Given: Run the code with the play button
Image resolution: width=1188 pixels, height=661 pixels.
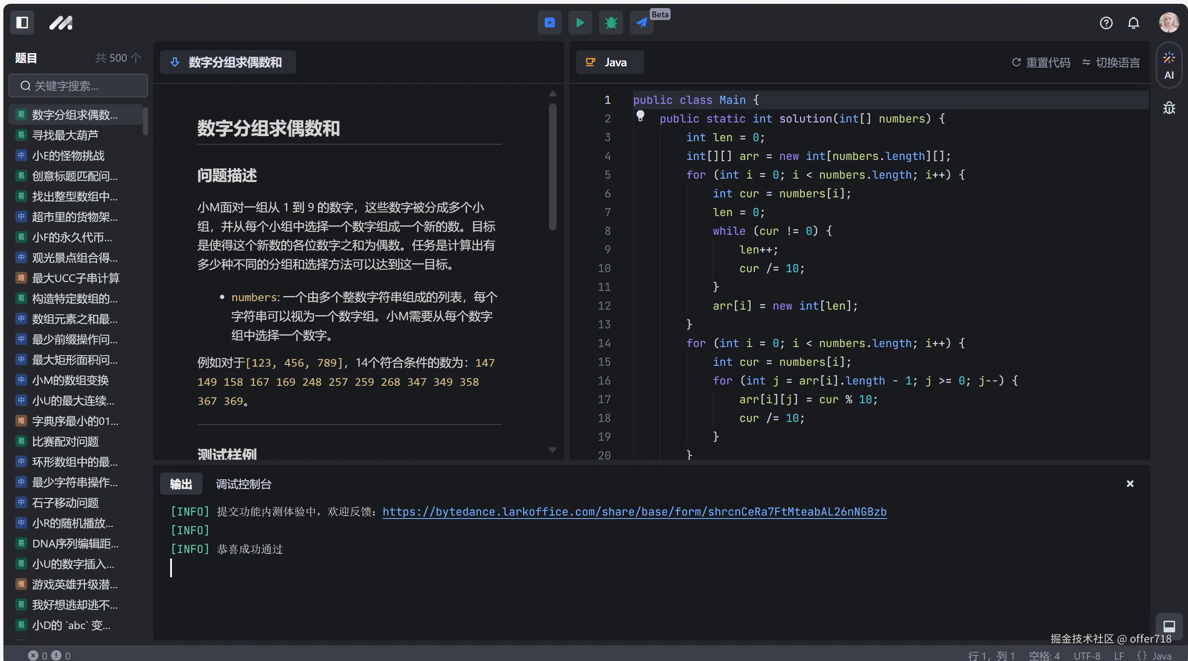Looking at the screenshot, I should [580, 23].
